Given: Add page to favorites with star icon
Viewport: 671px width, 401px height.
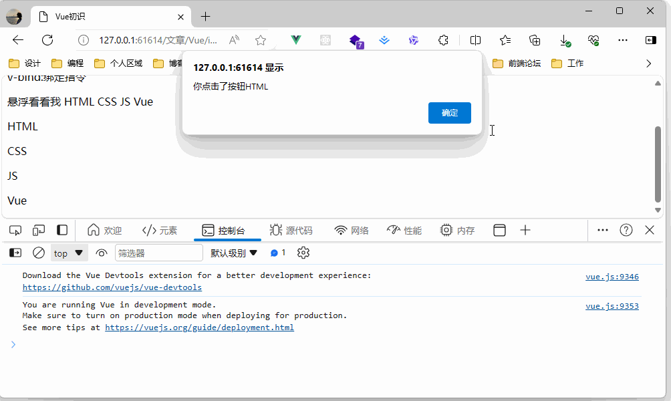Looking at the screenshot, I should coord(261,40).
